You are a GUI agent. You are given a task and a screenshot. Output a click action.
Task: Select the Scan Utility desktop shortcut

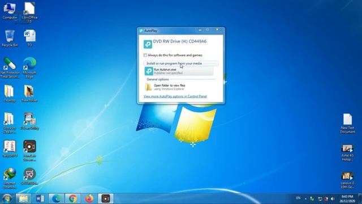point(29,121)
